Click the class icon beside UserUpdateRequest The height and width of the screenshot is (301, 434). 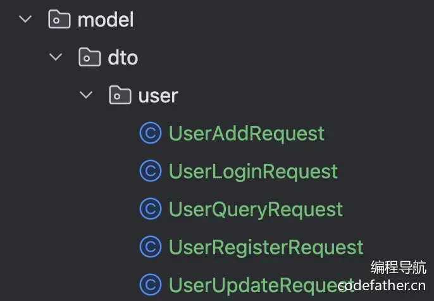click(151, 285)
